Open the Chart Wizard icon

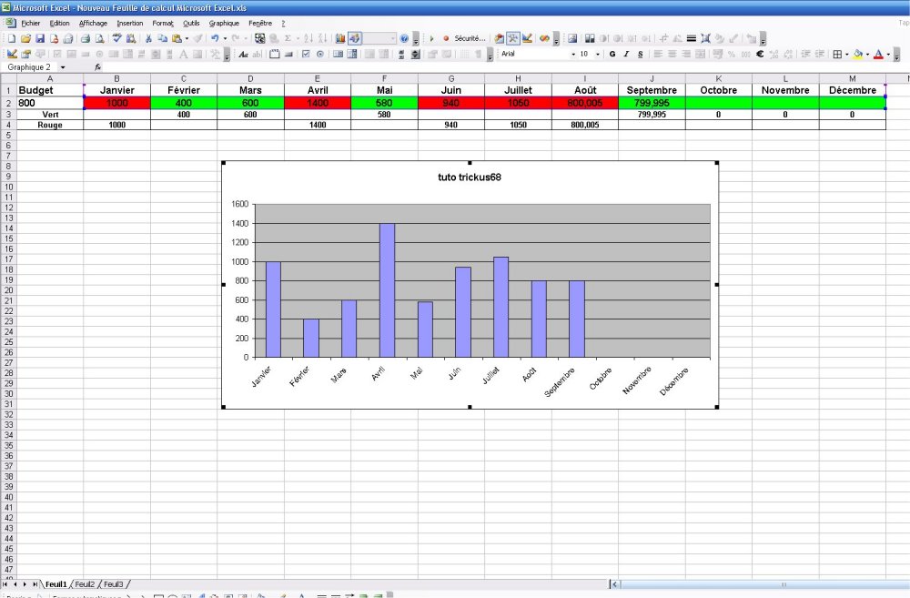pyautogui.click(x=340, y=39)
